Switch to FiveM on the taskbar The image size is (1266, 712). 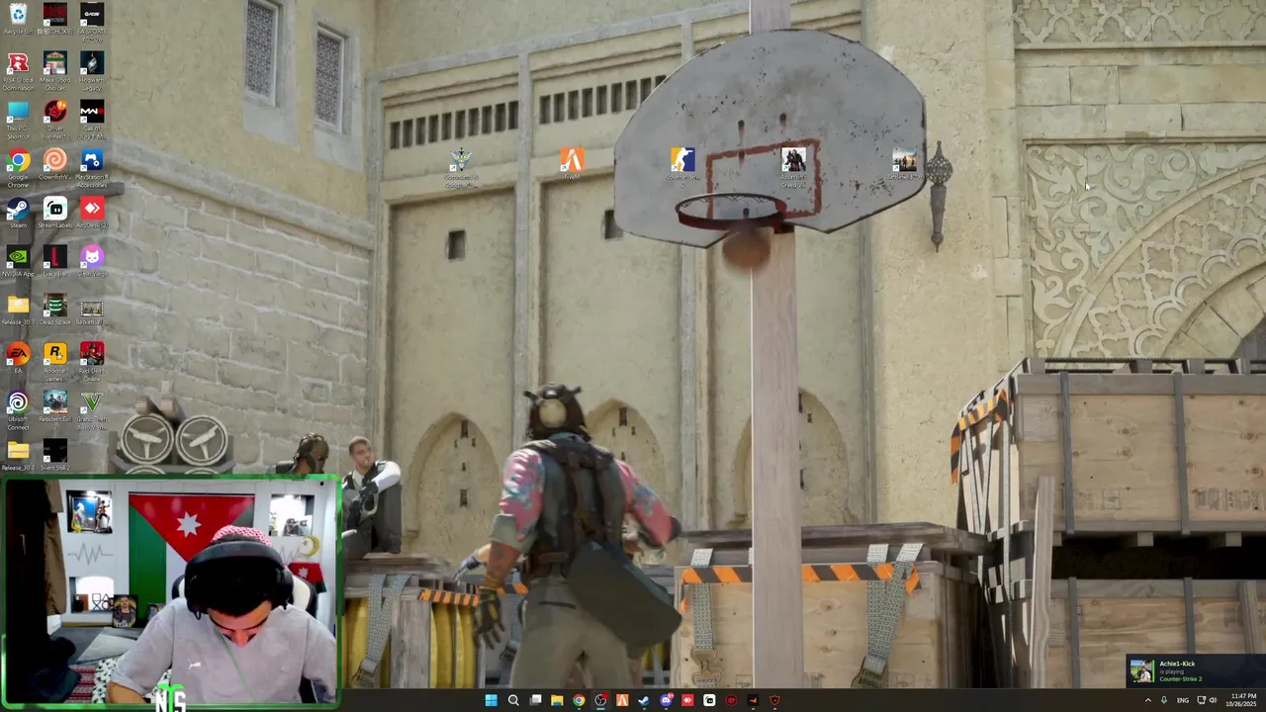622,700
